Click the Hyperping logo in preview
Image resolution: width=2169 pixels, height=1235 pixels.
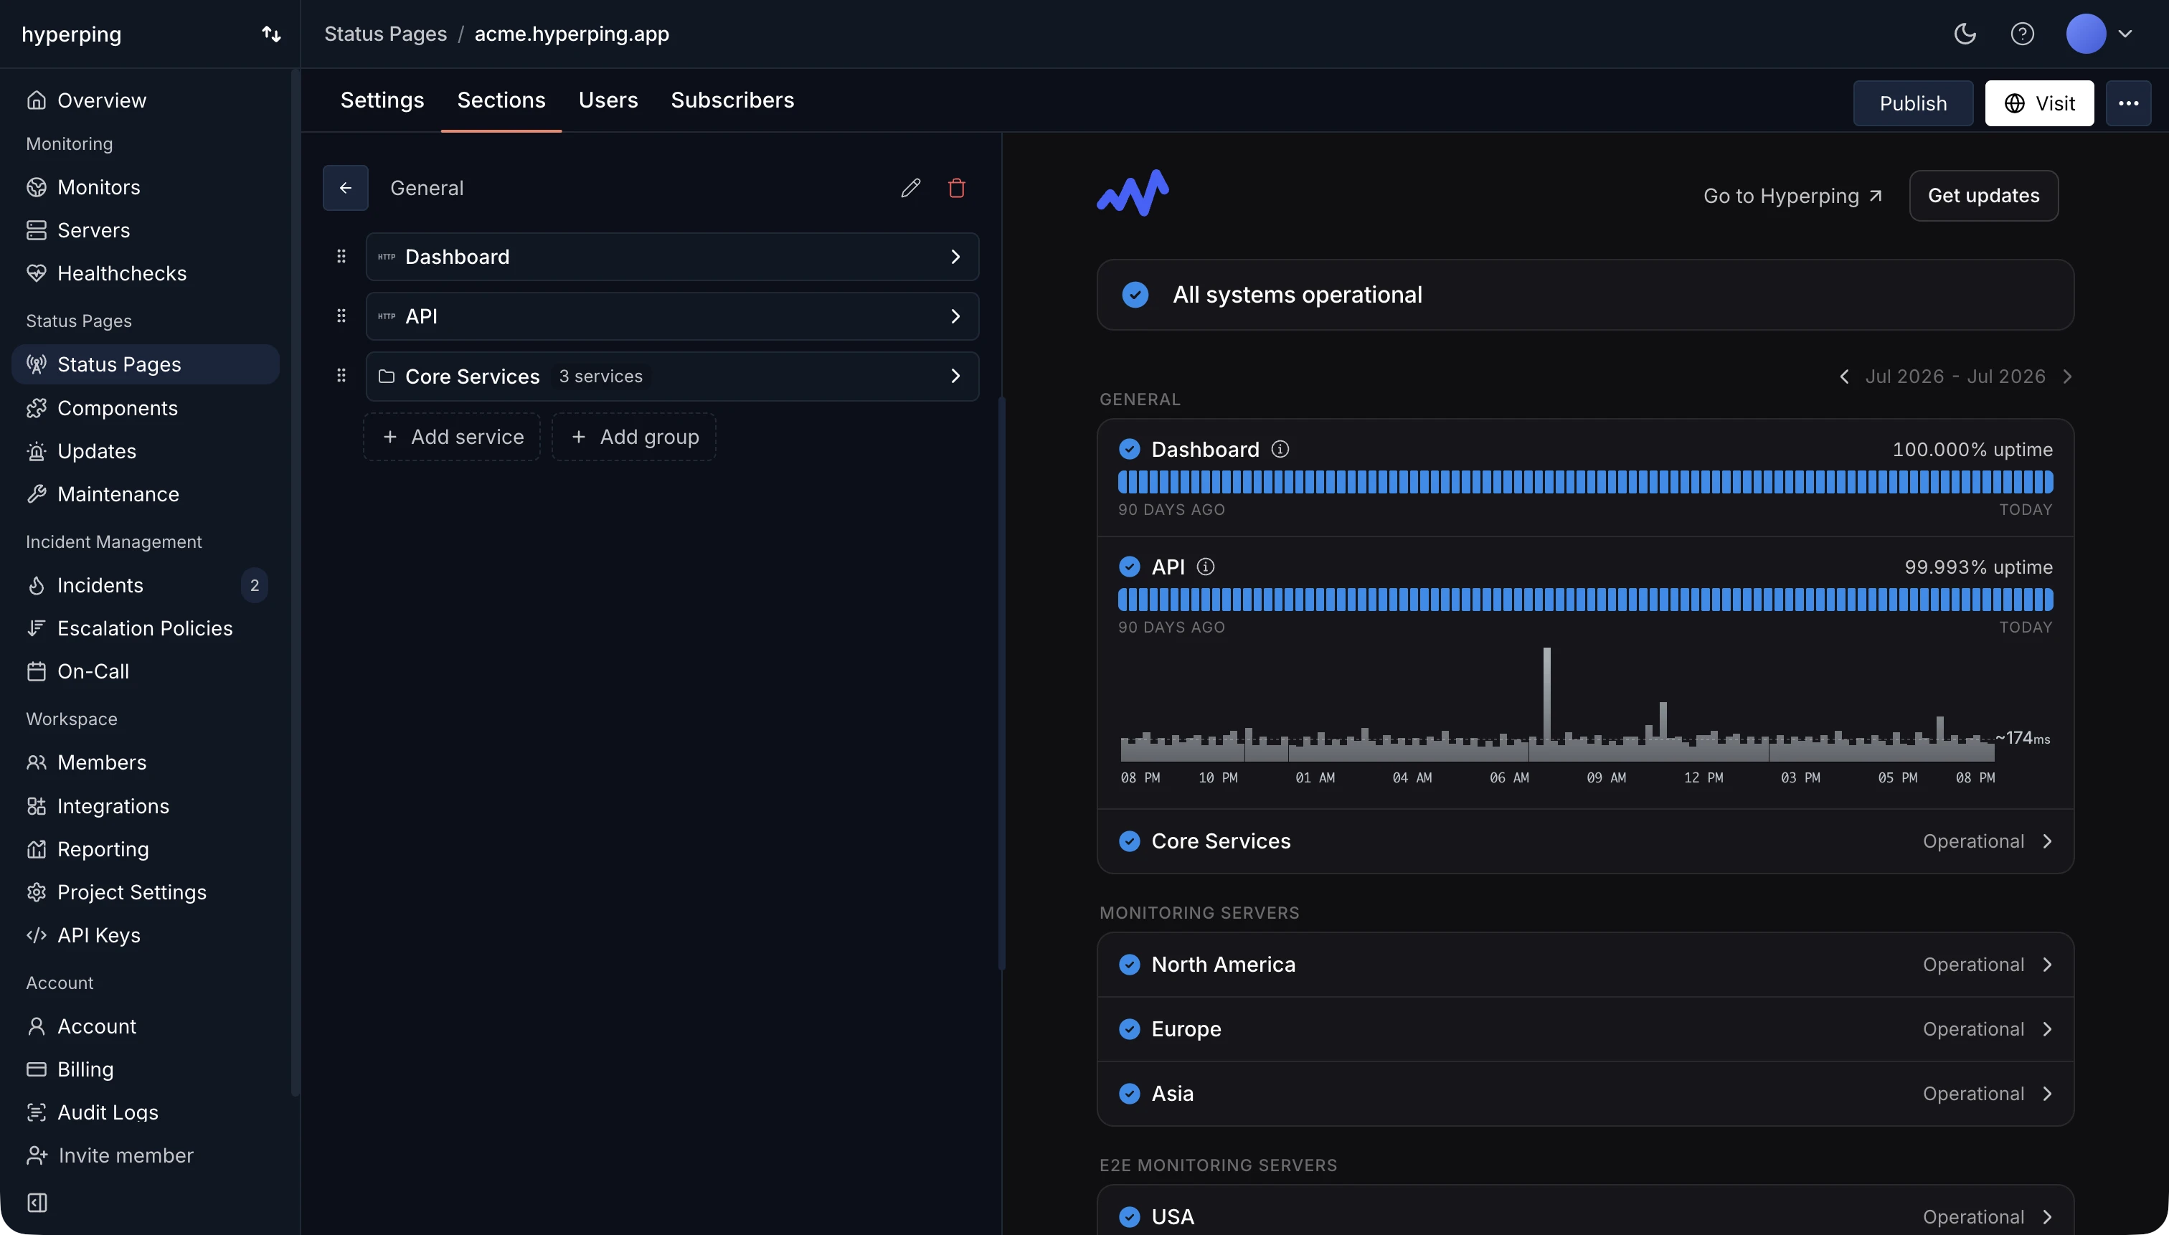(1133, 194)
